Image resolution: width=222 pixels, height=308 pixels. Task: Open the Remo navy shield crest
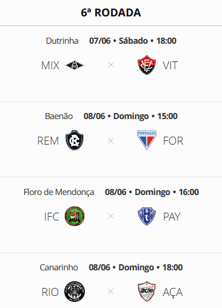click(x=75, y=140)
